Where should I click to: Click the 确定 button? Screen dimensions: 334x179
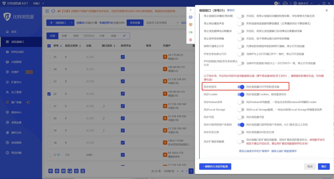click(324, 166)
